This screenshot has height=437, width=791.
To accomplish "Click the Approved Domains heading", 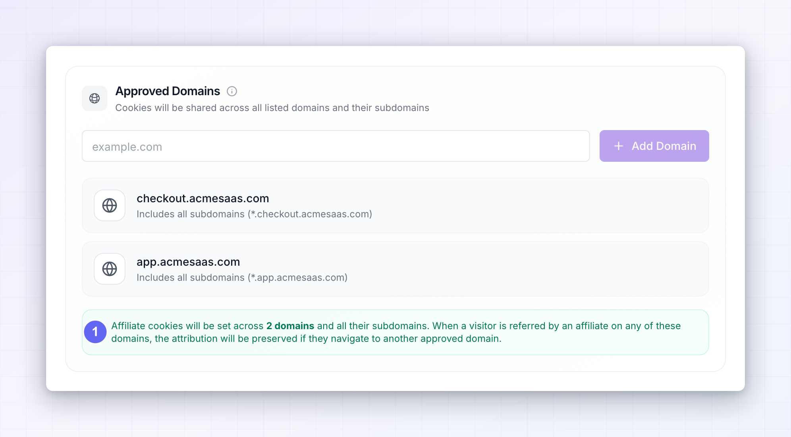I will 168,91.
